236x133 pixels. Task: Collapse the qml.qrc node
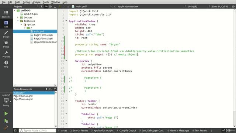click(21, 24)
